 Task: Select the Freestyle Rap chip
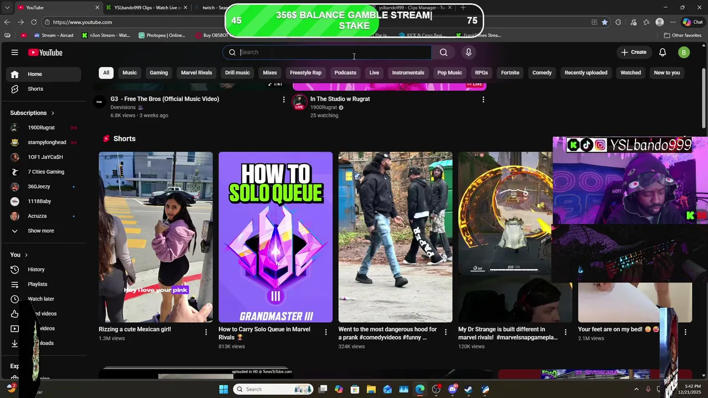(305, 73)
